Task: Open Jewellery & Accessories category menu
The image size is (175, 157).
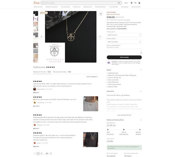Action: point(52,7)
